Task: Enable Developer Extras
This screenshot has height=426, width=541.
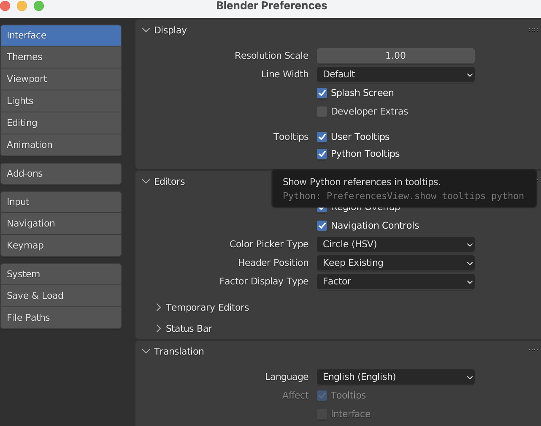Action: (322, 112)
